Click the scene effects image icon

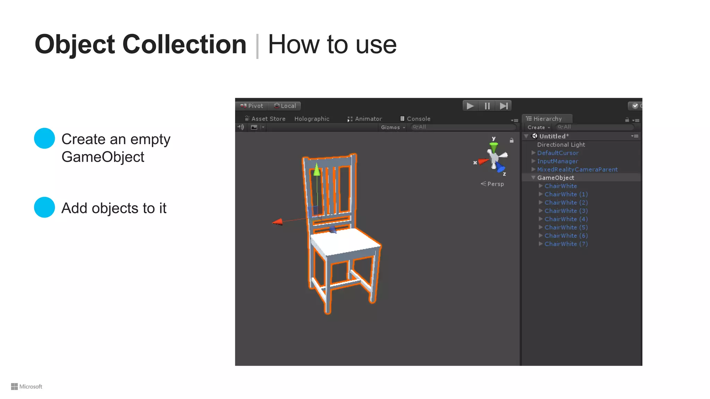coord(254,127)
